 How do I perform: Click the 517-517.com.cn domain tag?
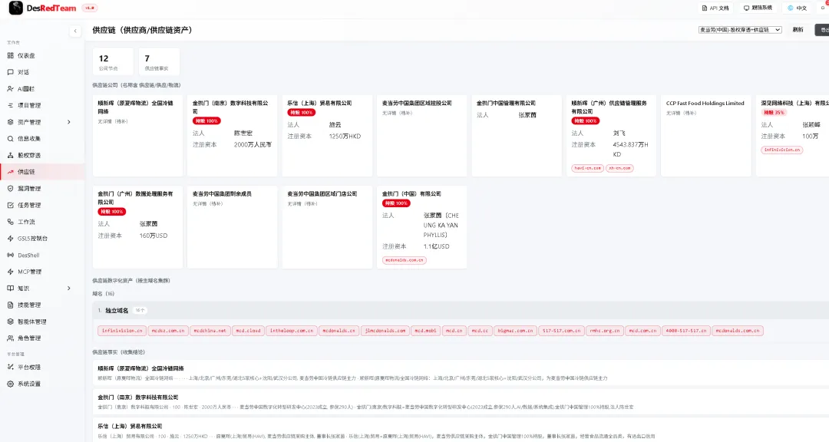[x=561, y=331]
